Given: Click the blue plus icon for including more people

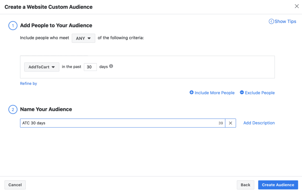Looking at the screenshot, I should 192,93.
